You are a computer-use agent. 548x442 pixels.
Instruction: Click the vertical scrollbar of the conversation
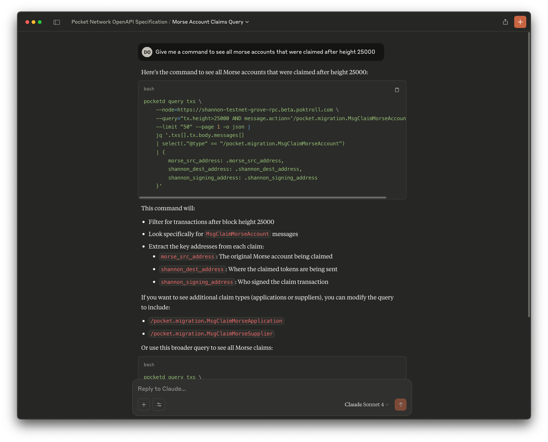click(x=529, y=174)
